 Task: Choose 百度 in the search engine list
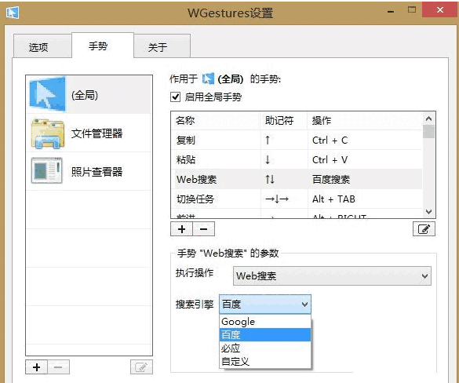coord(265,334)
